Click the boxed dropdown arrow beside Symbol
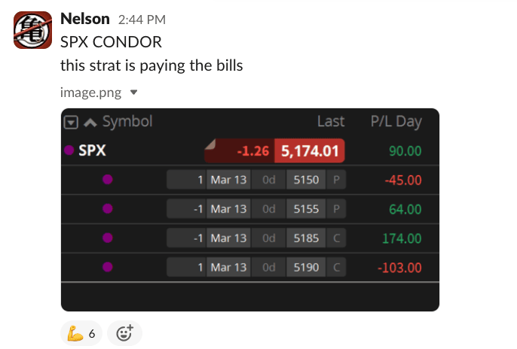 click(x=71, y=122)
